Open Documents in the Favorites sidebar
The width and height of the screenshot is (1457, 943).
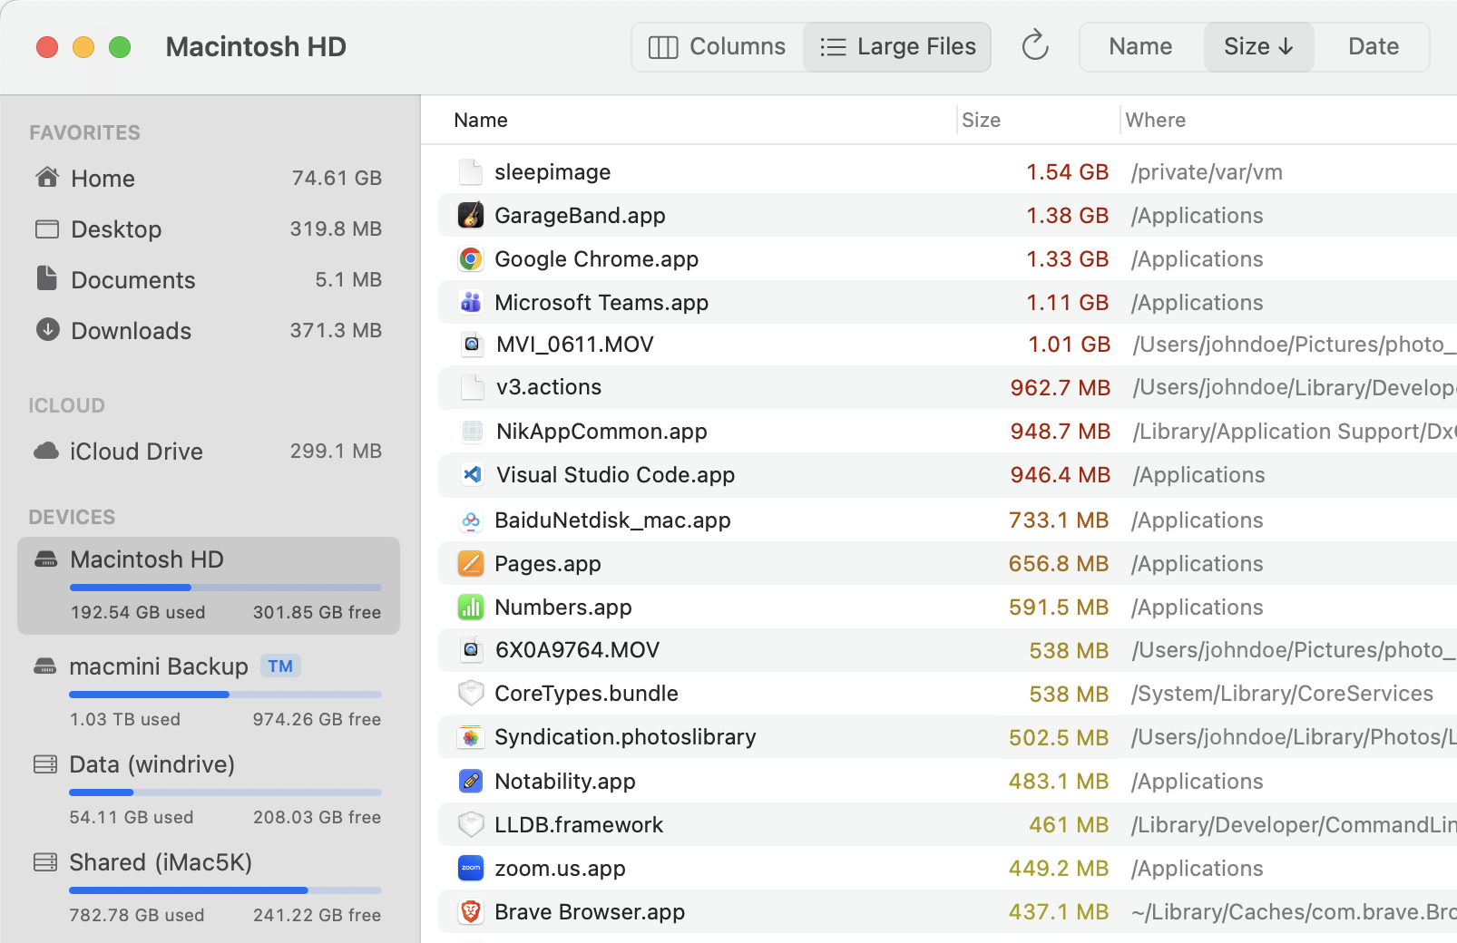[209, 279]
